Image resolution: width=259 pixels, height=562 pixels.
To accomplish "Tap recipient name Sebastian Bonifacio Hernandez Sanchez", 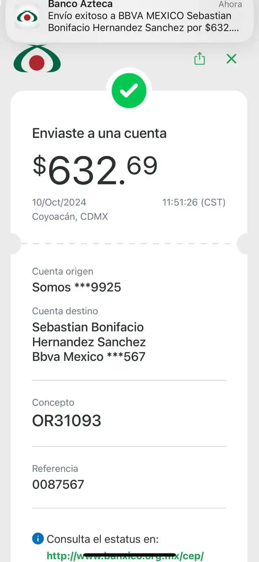I will [x=89, y=334].
